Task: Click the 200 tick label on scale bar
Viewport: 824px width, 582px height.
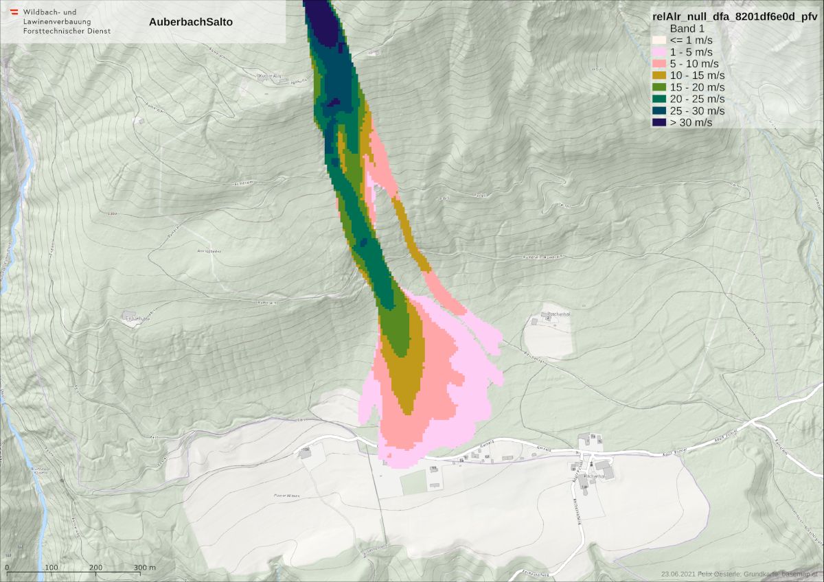Action: tap(96, 568)
